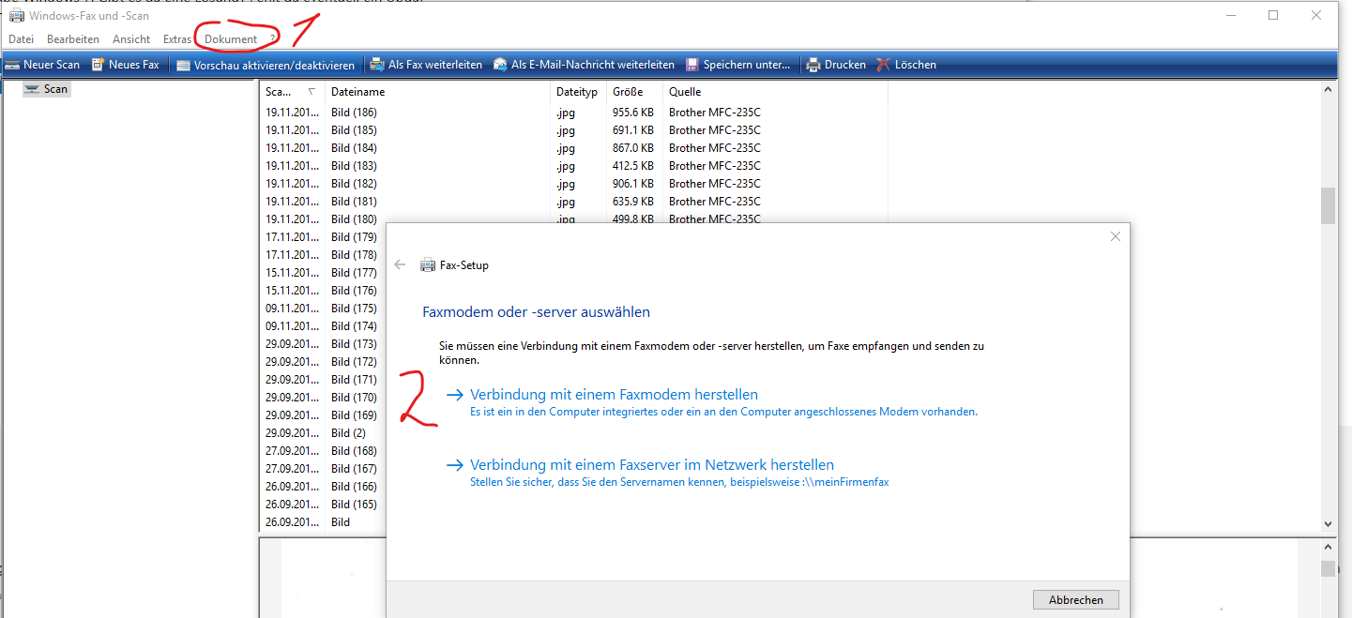Select the row Bild (169)

(323, 415)
